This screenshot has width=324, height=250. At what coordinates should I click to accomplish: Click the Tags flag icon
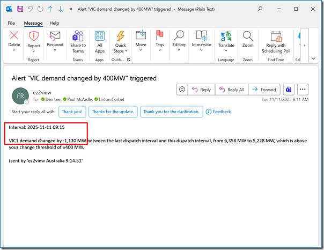[x=159, y=35]
